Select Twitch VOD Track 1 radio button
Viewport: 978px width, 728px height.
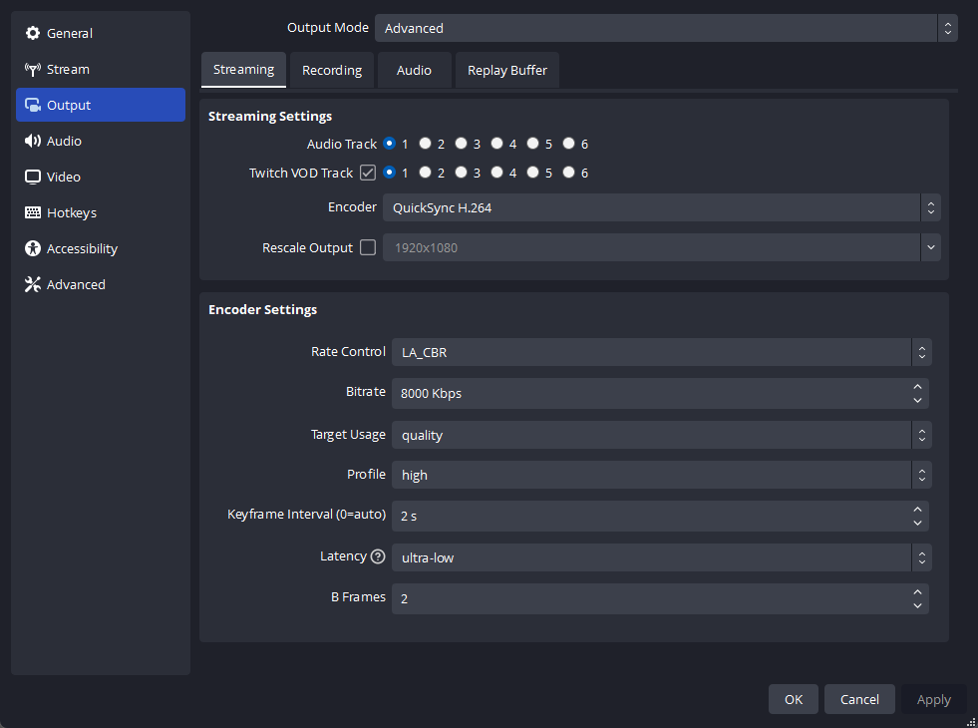pos(389,173)
